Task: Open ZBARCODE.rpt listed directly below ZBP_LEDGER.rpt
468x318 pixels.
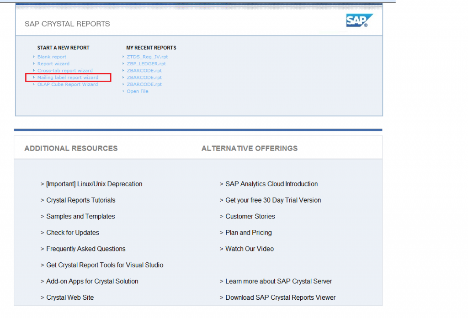Action: (x=144, y=70)
